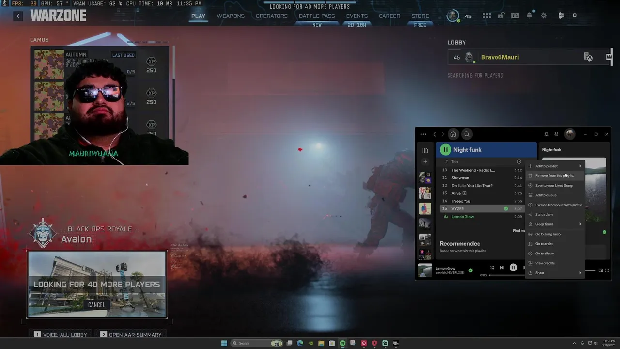This screenshot has height=349, width=620.
Task: Open Spotify profile avatar
Action: (x=570, y=134)
